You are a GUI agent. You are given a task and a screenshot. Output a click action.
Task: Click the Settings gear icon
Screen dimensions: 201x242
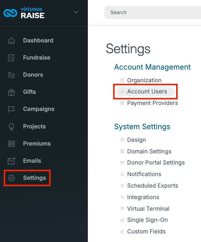(x=11, y=178)
